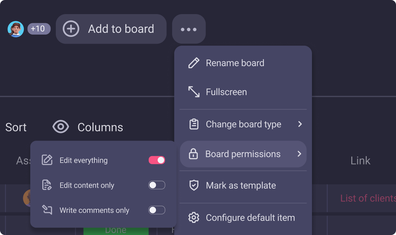Select Mark as template menu entry
The image size is (396, 235).
pyautogui.click(x=241, y=186)
